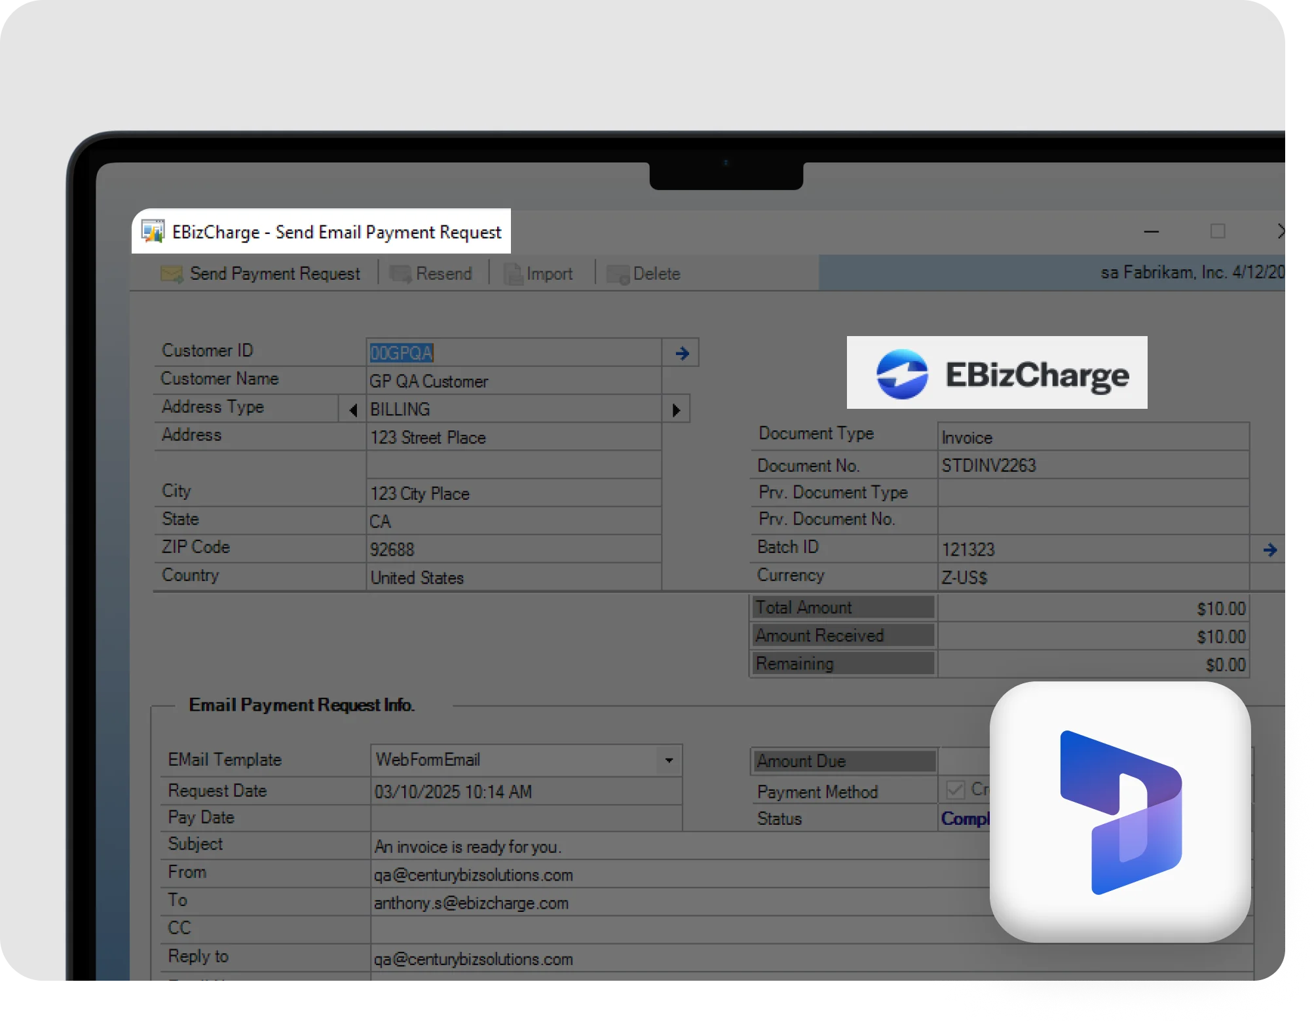The image size is (1314, 1022).
Task: Open the EMail Template dropdown
Action: pos(669,760)
